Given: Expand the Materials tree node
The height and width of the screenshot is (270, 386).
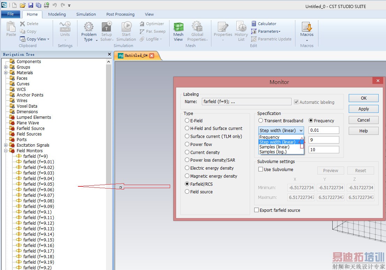Looking at the screenshot, I should tap(6, 73).
